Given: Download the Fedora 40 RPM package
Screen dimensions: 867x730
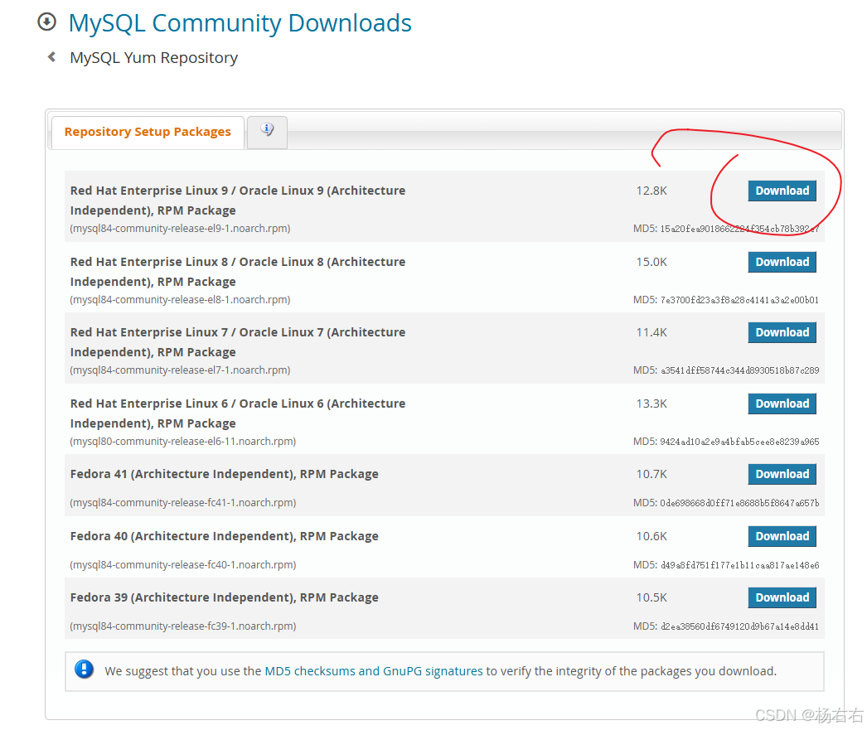Looking at the screenshot, I should point(782,535).
